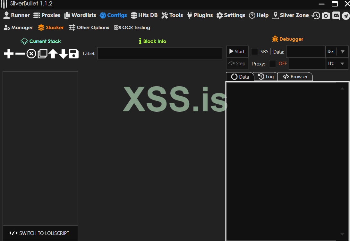Save the config with the floppy disk icon
This screenshot has width=350, height=241.
click(x=74, y=54)
